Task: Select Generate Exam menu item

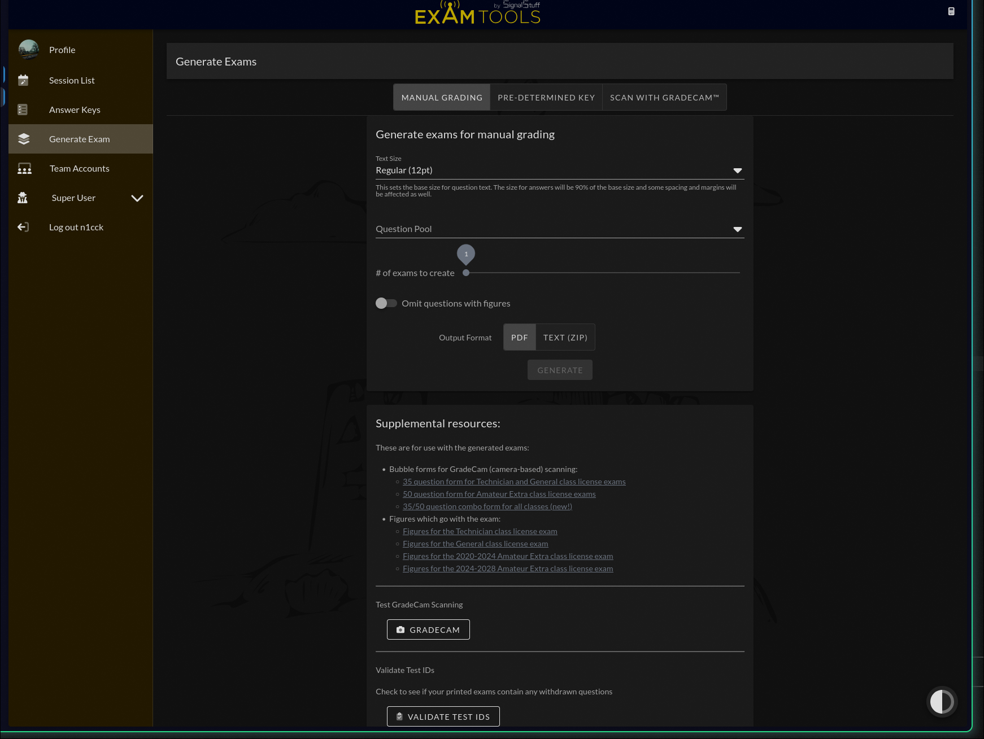Action: 81,139
